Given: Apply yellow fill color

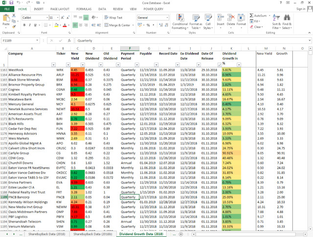Looking at the screenshot, I should point(57,25).
